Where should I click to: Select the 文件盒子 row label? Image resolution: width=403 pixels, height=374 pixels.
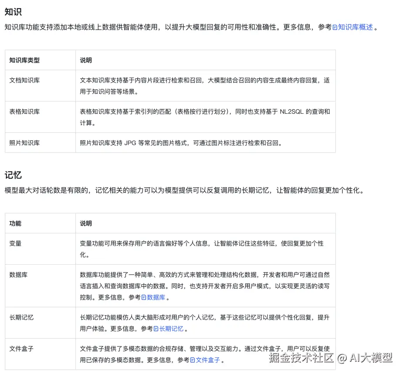coord(21,348)
